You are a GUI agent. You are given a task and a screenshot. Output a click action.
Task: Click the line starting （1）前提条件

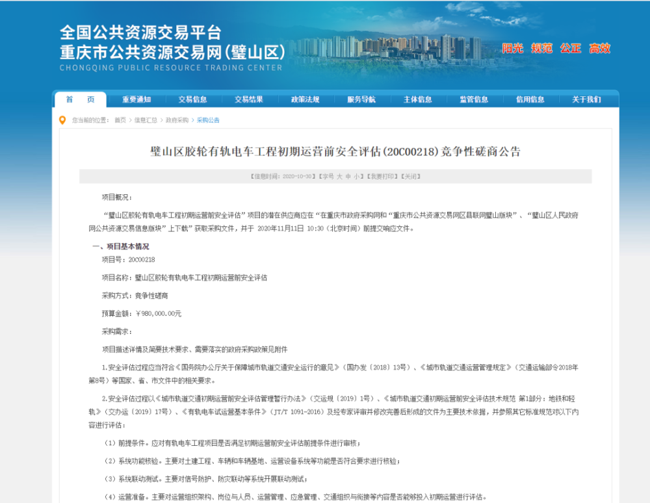pos(232,443)
